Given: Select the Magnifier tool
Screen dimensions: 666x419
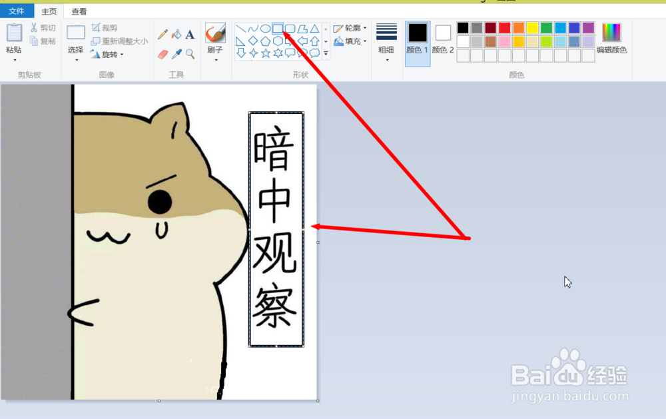Looking at the screenshot, I should coord(190,54).
